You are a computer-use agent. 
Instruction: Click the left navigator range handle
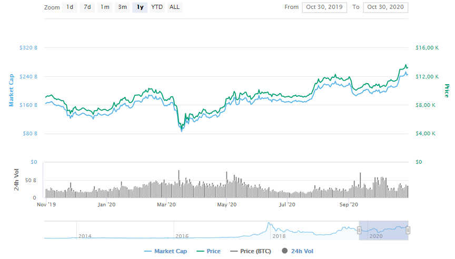359,230
